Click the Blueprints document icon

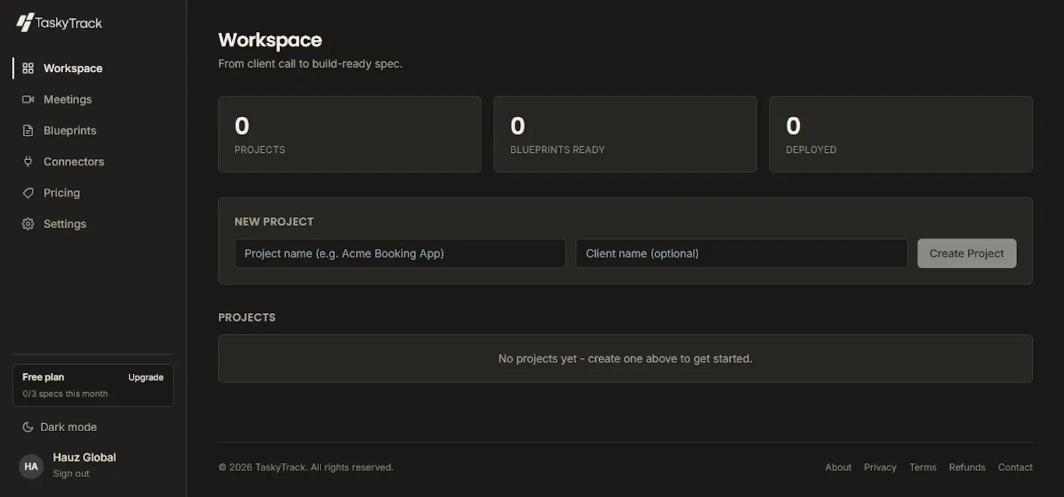click(28, 131)
